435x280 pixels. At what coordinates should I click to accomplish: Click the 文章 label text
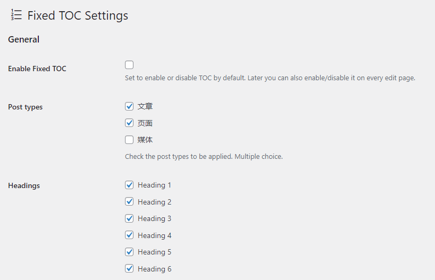coord(145,106)
